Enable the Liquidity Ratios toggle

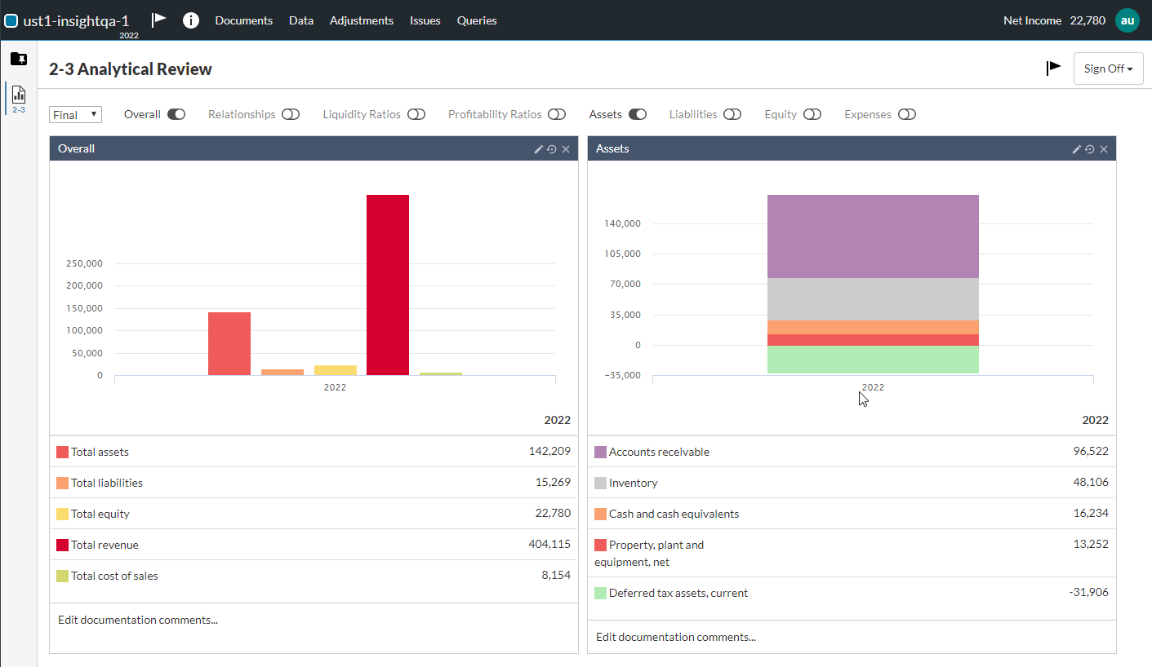pyautogui.click(x=416, y=114)
